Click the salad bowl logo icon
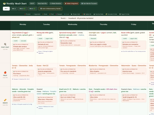154x115 pixels. 4,3
